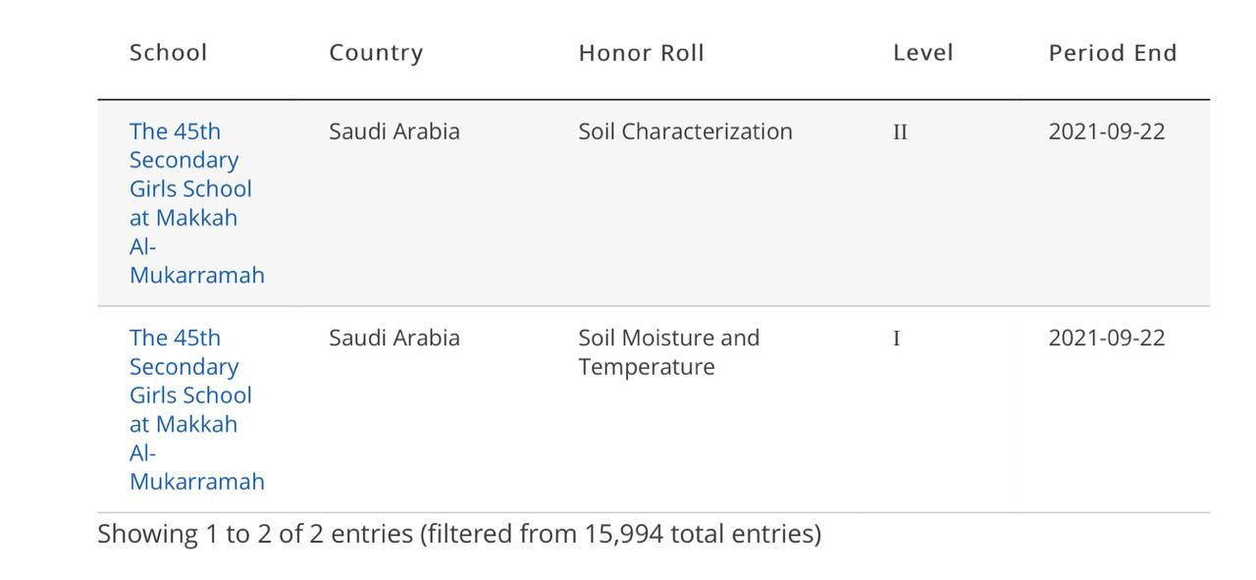The image size is (1256, 580).
Task: Click 'Mukarramah' in the first row's school link
Action: point(196,275)
